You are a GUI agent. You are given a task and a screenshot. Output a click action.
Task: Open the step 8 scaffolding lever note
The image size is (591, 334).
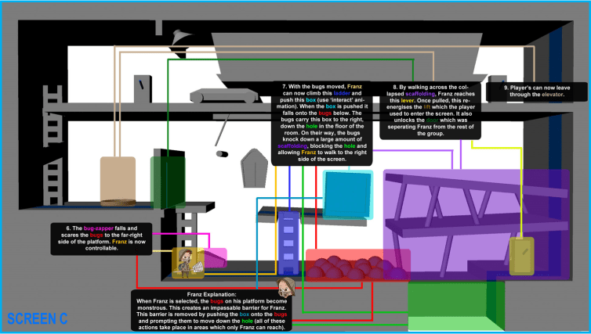(x=429, y=109)
